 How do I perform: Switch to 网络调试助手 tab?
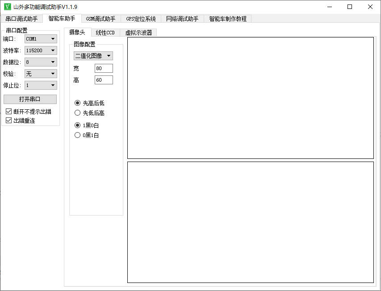tap(182, 19)
